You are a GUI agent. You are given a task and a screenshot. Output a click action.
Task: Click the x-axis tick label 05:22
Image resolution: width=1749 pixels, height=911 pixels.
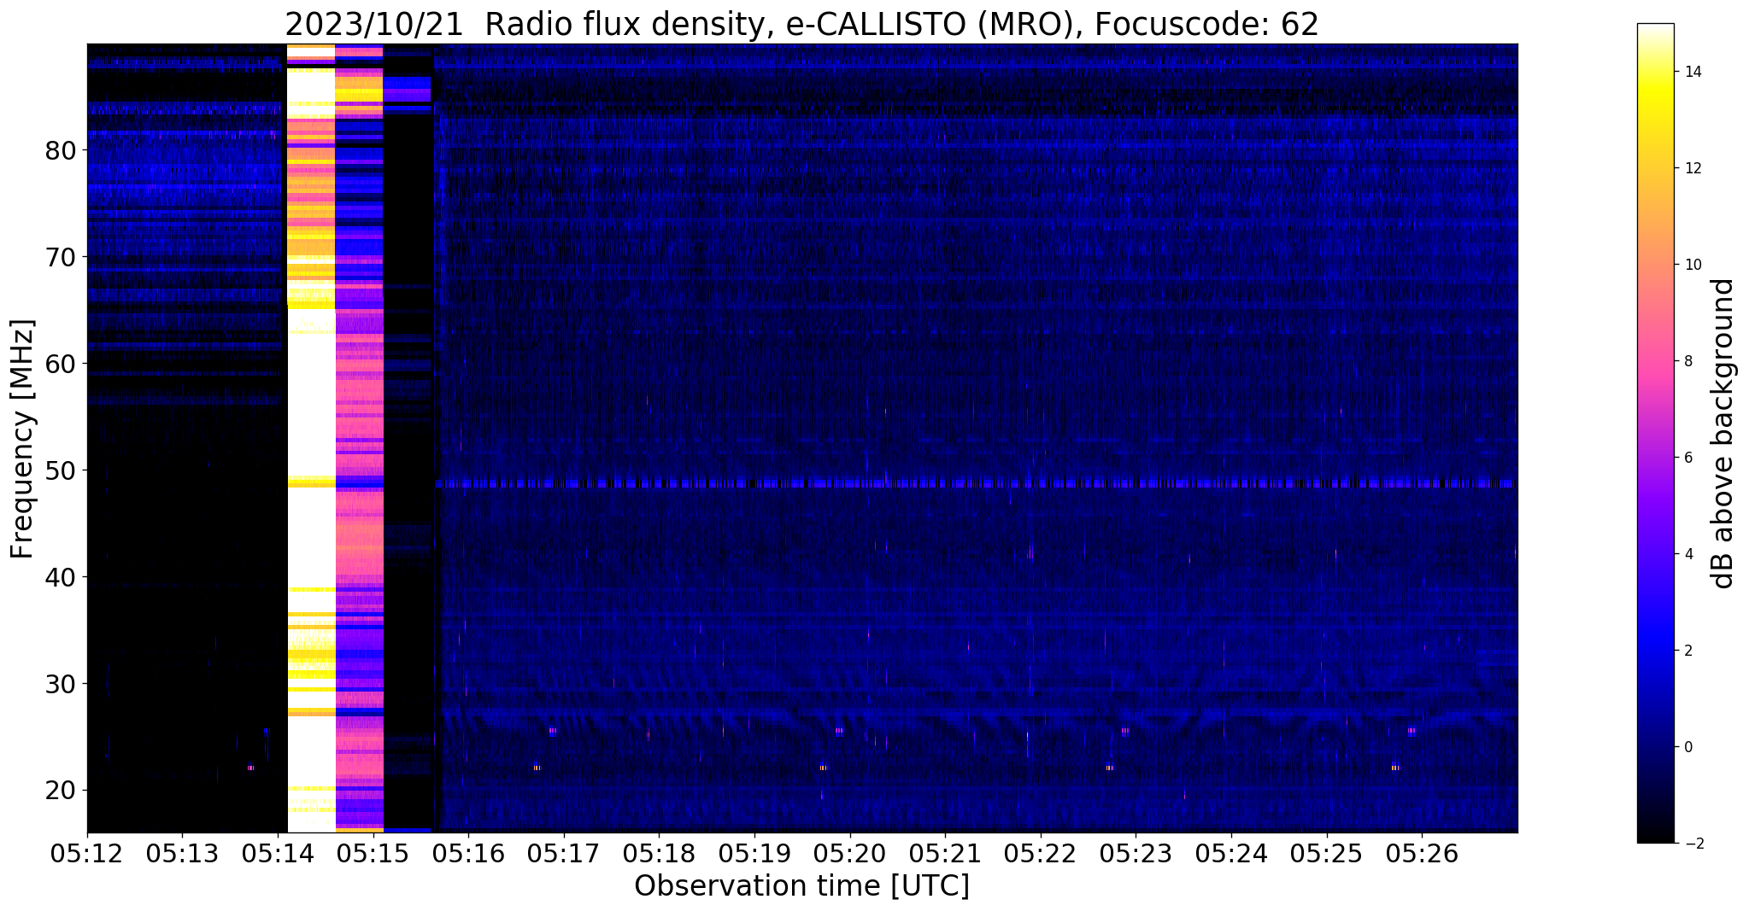click(x=1041, y=855)
